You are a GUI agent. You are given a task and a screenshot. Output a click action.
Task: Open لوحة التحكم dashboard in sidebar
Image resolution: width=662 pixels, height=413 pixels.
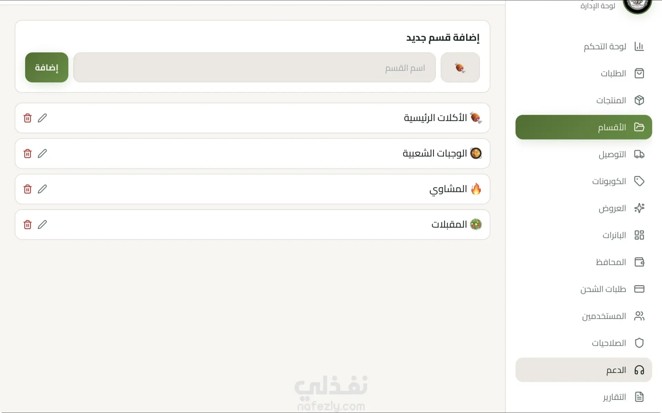(613, 47)
